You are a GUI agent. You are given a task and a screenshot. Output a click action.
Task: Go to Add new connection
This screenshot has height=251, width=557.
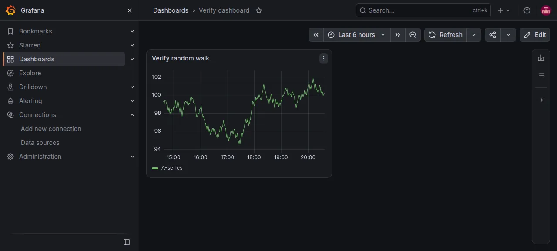pyautogui.click(x=51, y=129)
